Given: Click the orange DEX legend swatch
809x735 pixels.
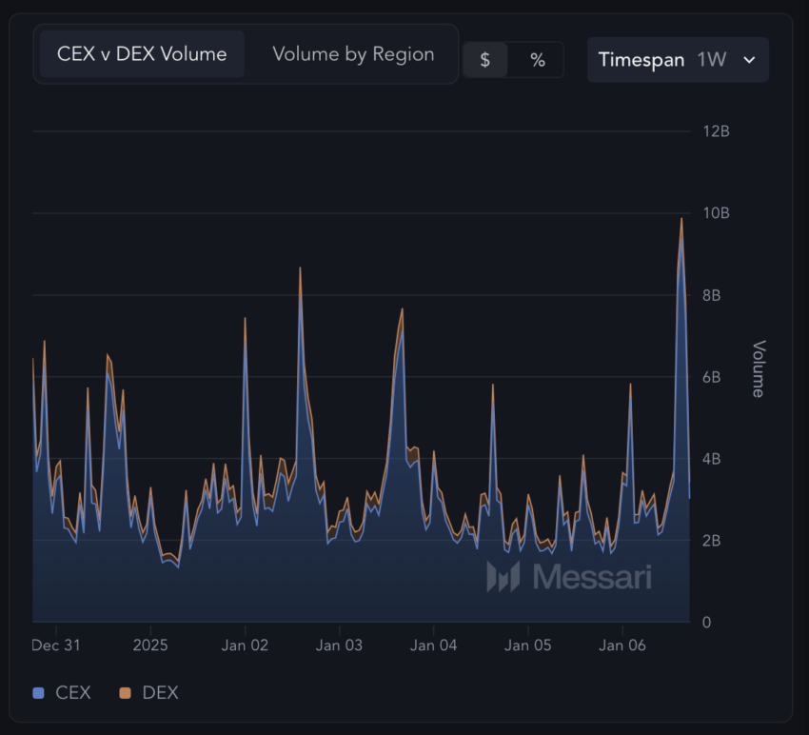Looking at the screenshot, I should pos(125,693).
